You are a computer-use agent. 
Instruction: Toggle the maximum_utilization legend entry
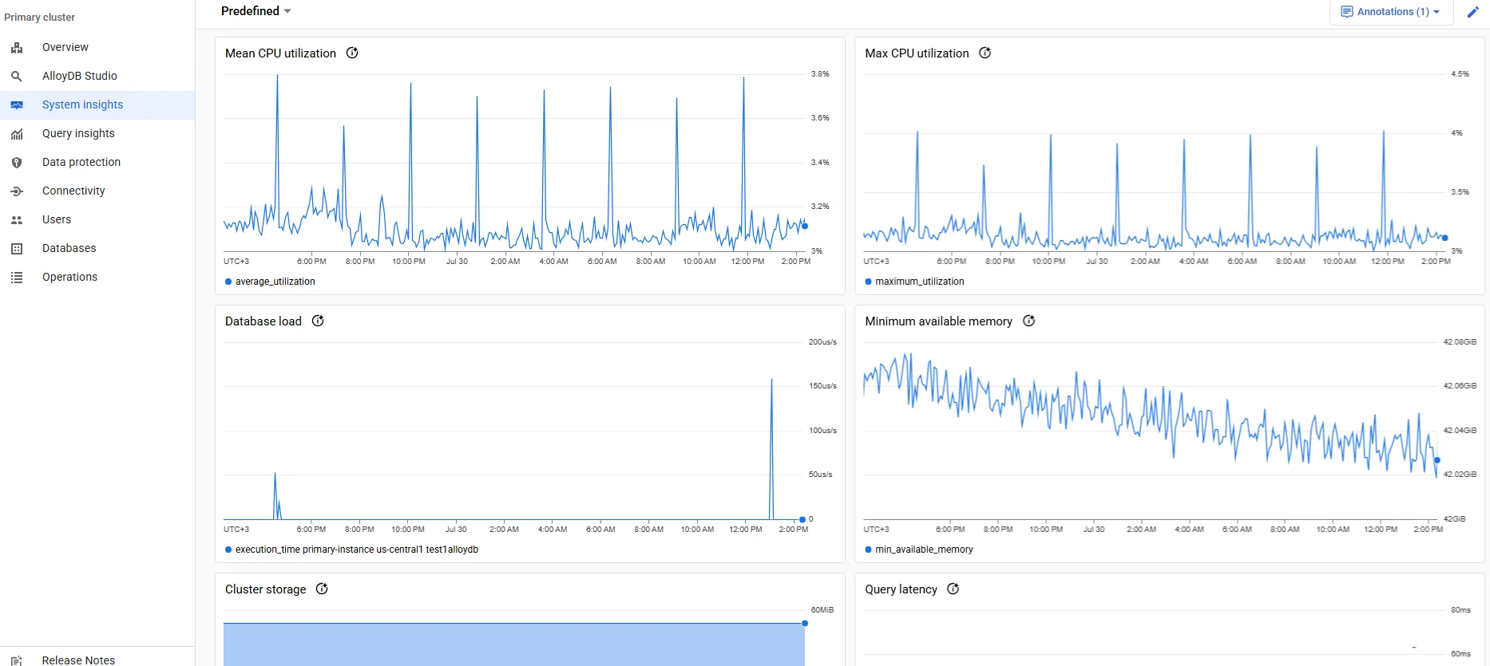(919, 282)
